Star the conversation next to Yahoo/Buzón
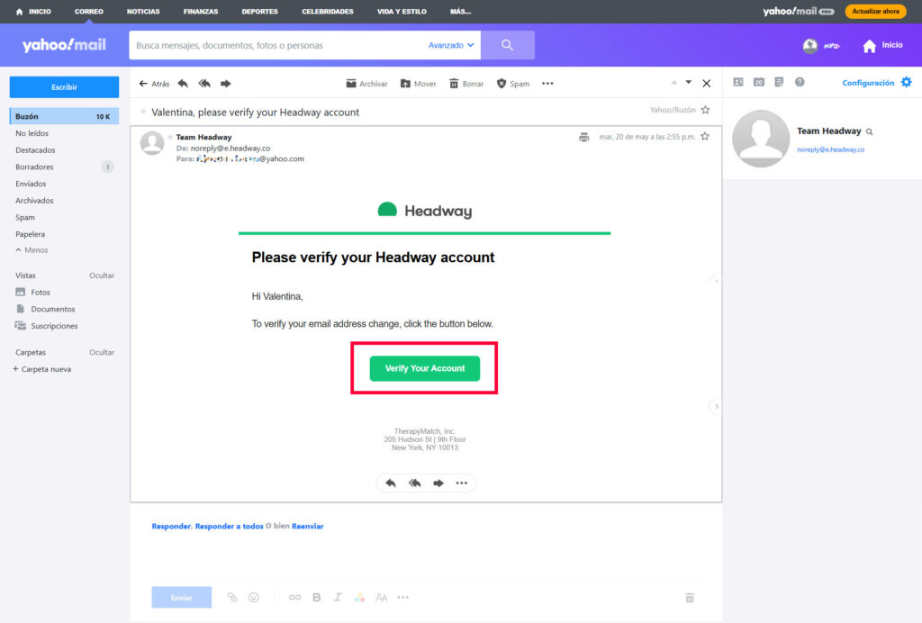The height and width of the screenshot is (623, 922). (x=706, y=110)
